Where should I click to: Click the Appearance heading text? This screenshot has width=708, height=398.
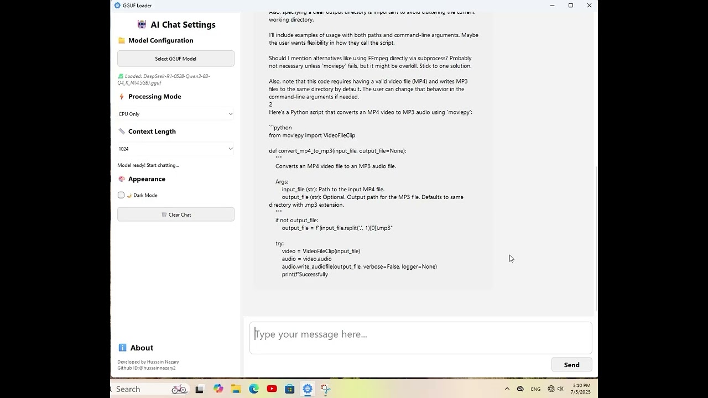[147, 179]
